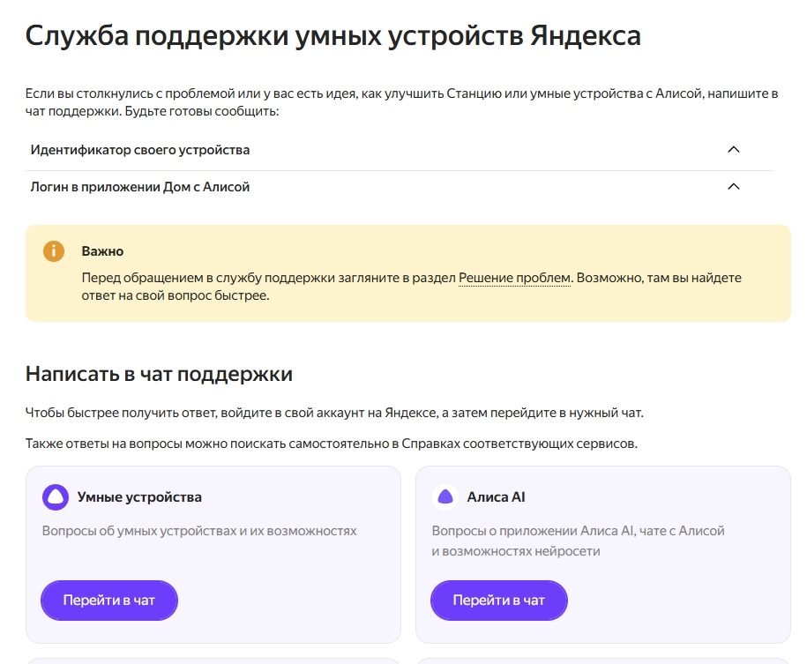The width and height of the screenshot is (807, 664).
Task: Click the Алиса AI card description text
Action: (x=578, y=539)
